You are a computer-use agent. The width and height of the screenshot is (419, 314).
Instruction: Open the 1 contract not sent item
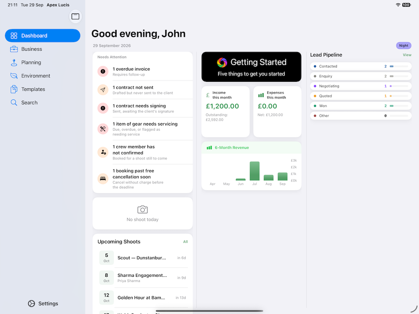point(143,90)
